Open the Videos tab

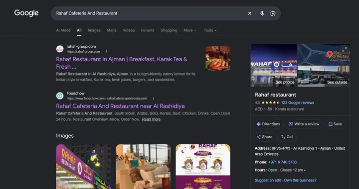[x=129, y=30]
